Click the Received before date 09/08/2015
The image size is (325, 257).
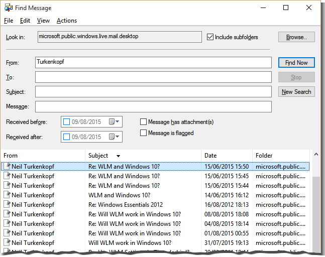pos(86,122)
